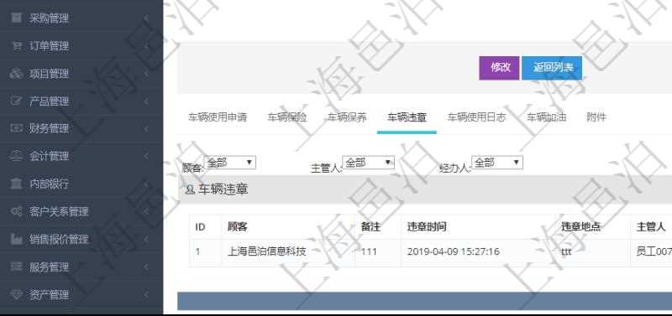Open 订单管理 in the sidebar
672x316 pixels.
tap(49, 46)
